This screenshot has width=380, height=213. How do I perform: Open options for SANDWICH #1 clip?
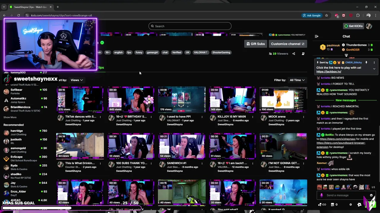(202, 163)
